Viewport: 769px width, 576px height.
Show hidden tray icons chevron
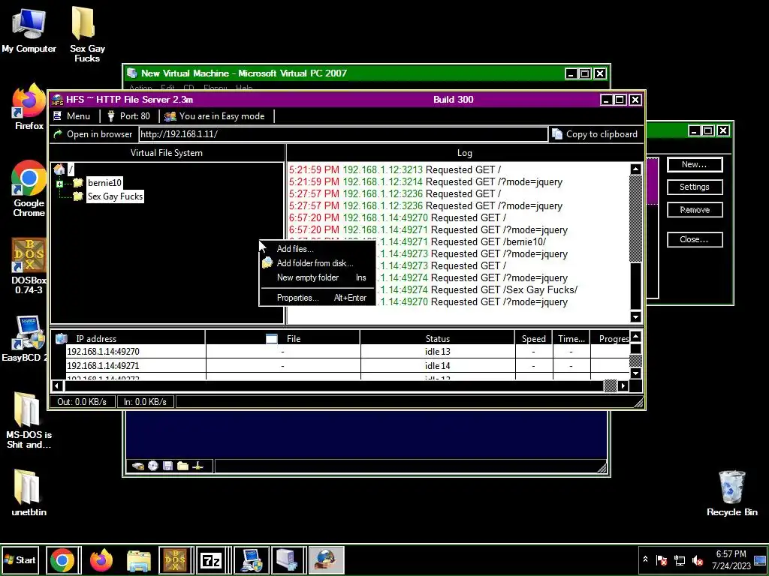(x=645, y=559)
